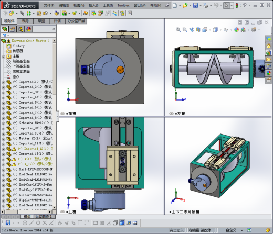
Task: Expand the Imported<1> component node
Action: [x=3, y=82]
